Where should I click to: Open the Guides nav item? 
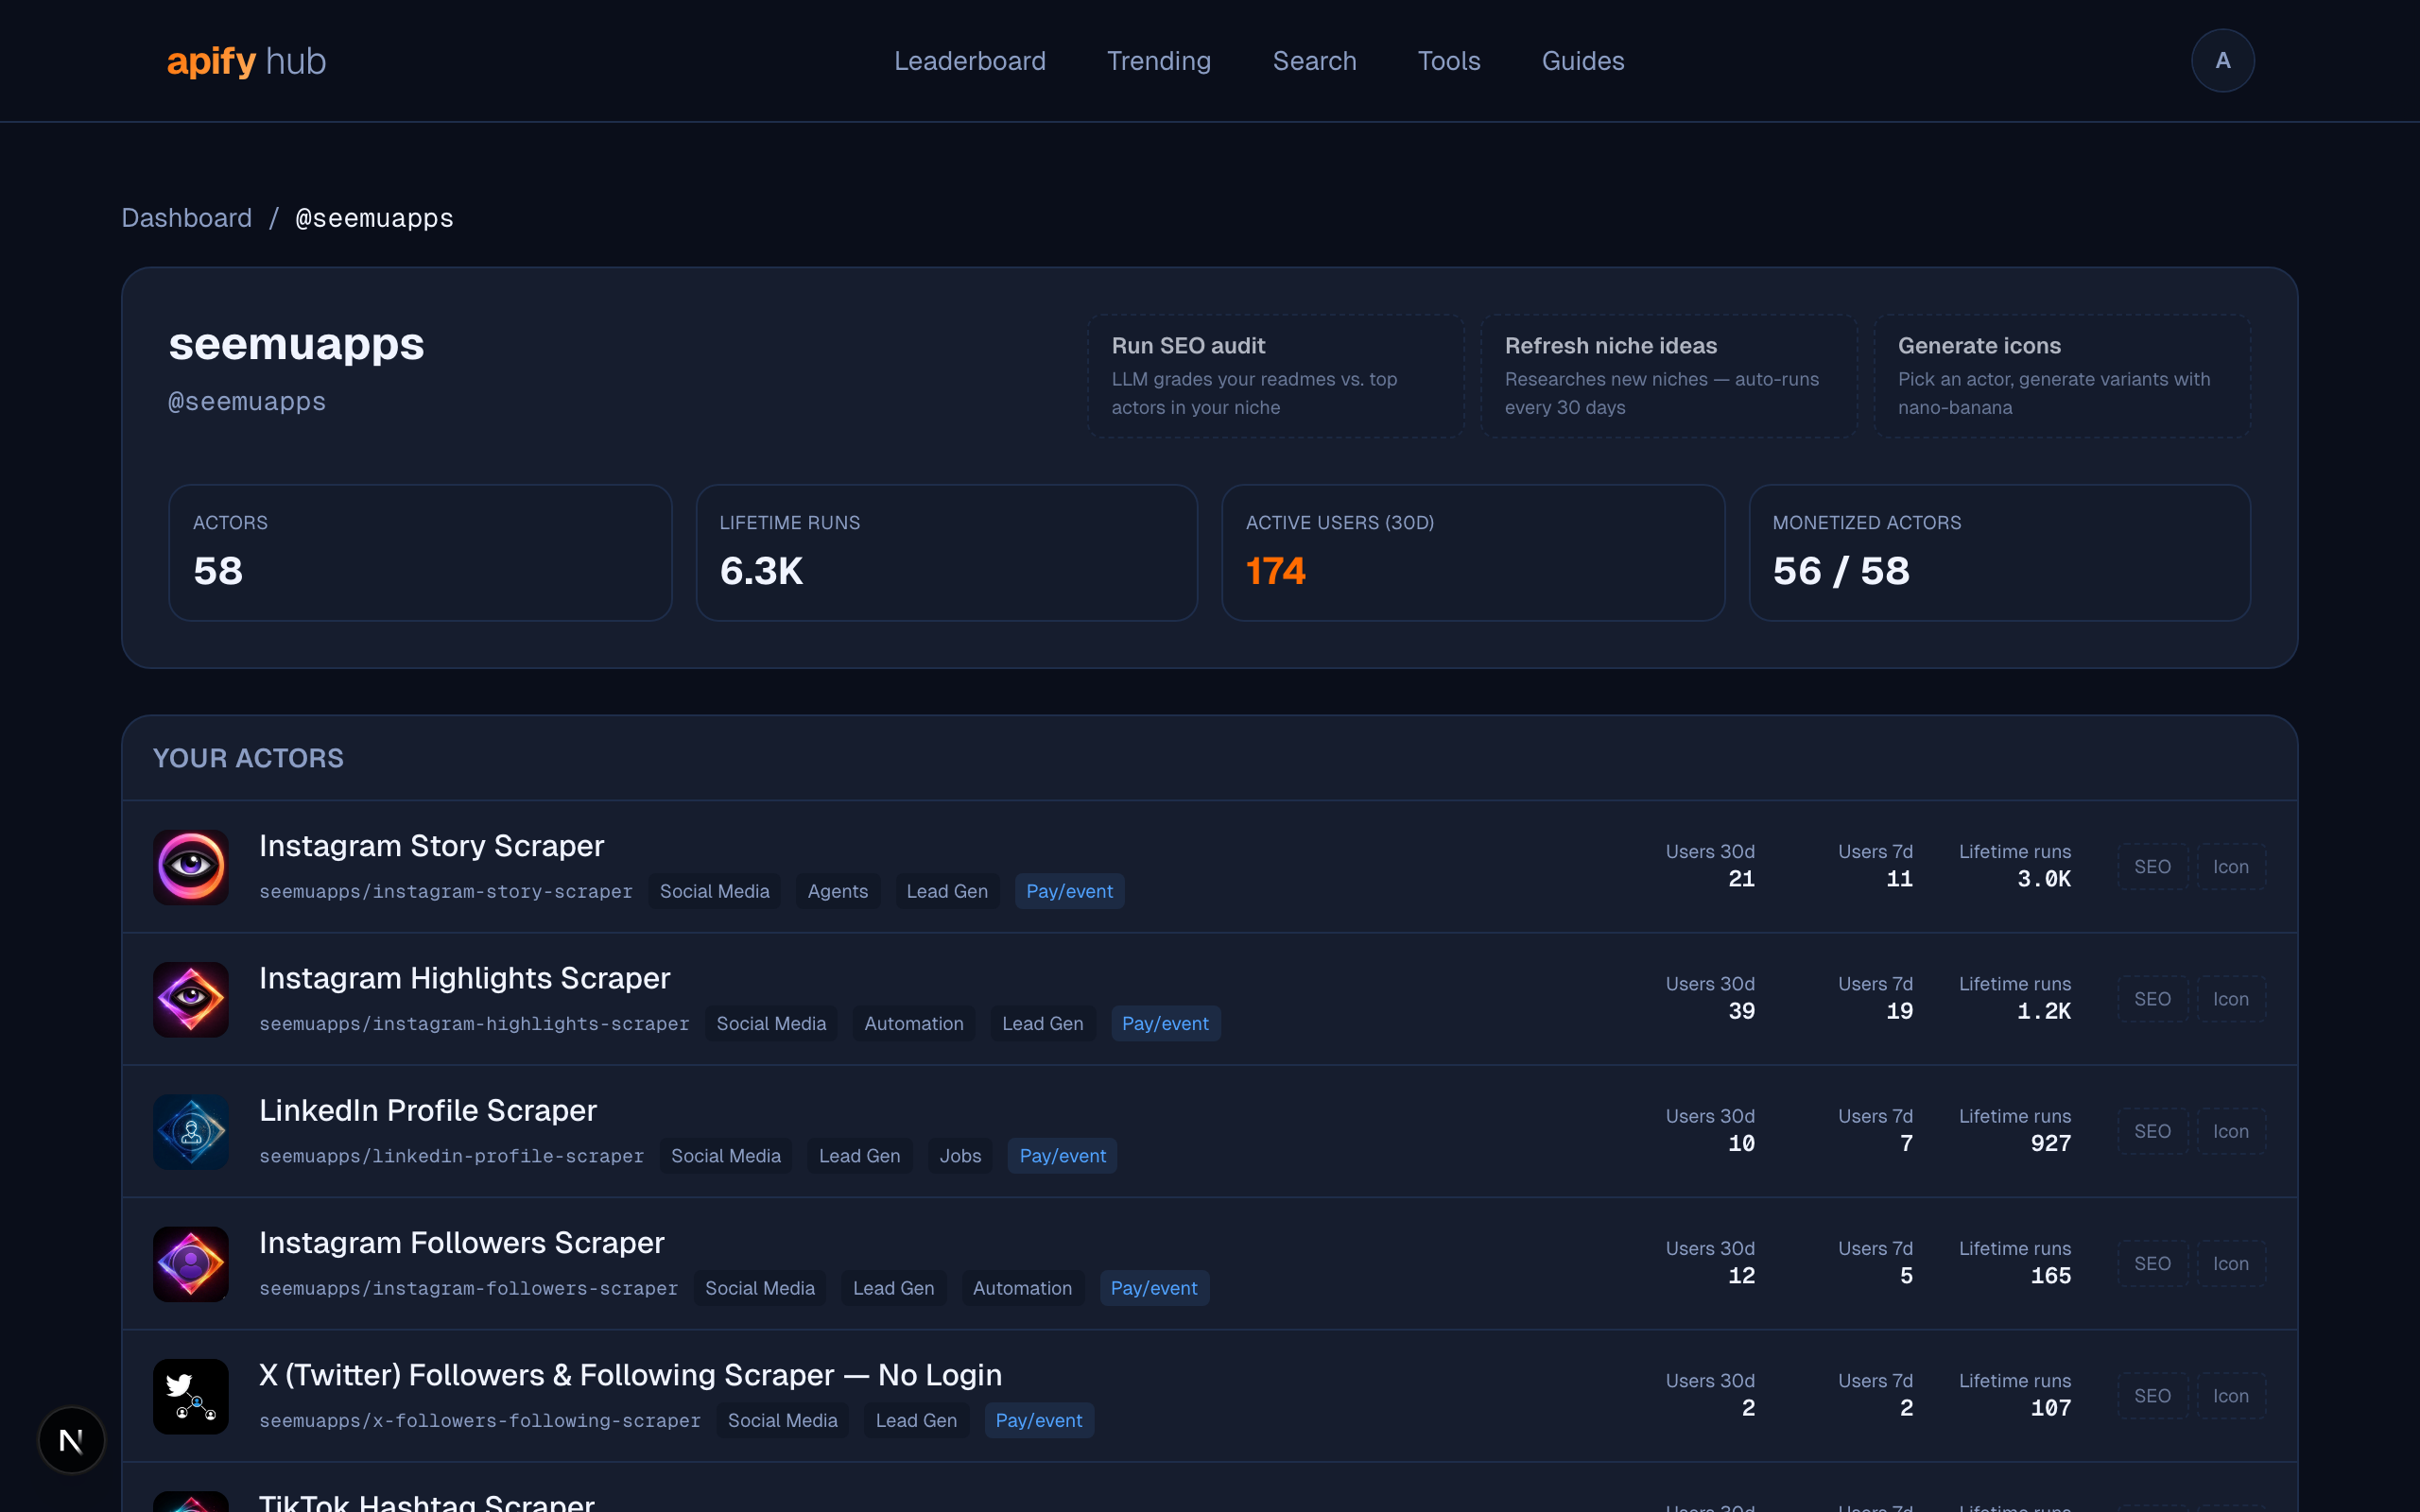coord(1583,61)
